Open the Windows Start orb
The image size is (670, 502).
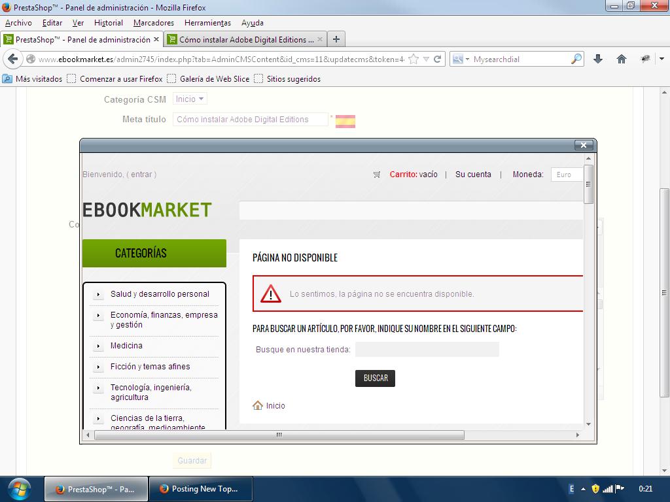click(x=19, y=489)
